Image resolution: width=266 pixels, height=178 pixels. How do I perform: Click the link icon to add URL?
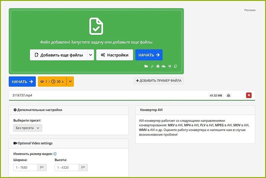point(152,66)
